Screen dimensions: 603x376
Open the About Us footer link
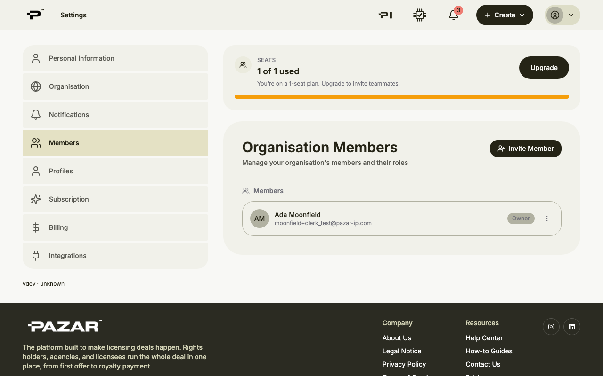(x=397, y=338)
